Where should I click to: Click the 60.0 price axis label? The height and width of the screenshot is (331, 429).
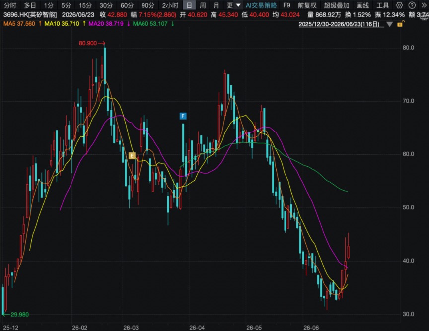coord(409,154)
